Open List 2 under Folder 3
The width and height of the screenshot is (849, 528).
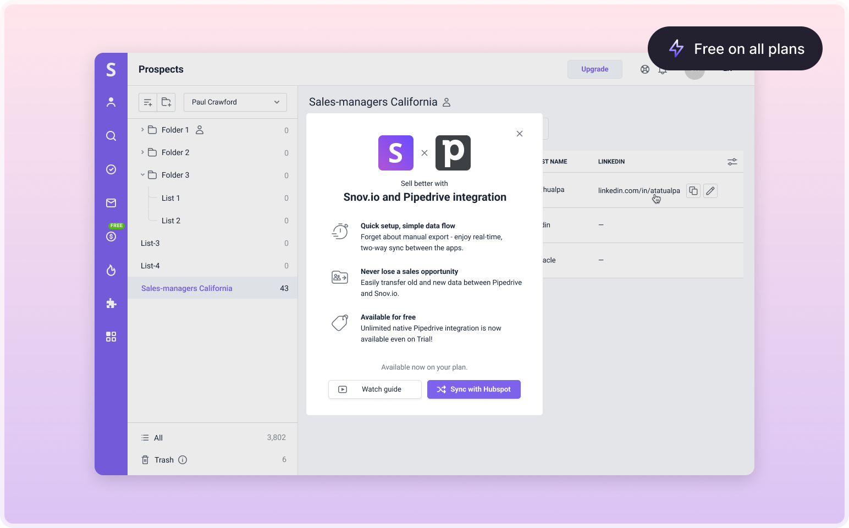tap(171, 220)
